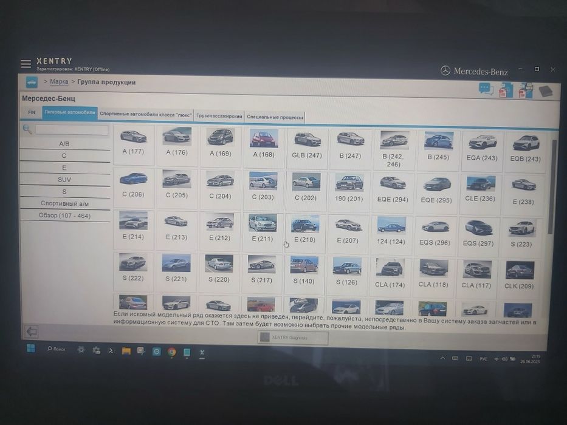Select the CLE (236) model tile
567x425 pixels.
click(479, 194)
